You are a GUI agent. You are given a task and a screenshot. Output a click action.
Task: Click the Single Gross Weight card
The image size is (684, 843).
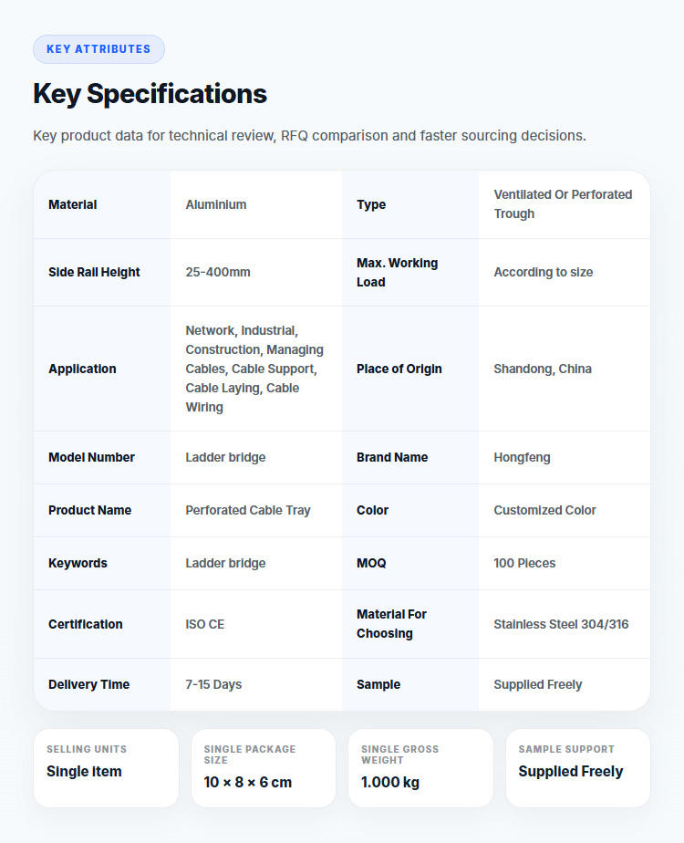coord(420,768)
